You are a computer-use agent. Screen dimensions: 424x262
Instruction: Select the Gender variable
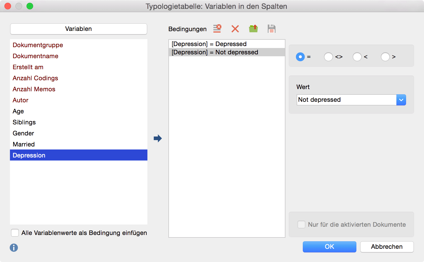[x=79, y=133]
